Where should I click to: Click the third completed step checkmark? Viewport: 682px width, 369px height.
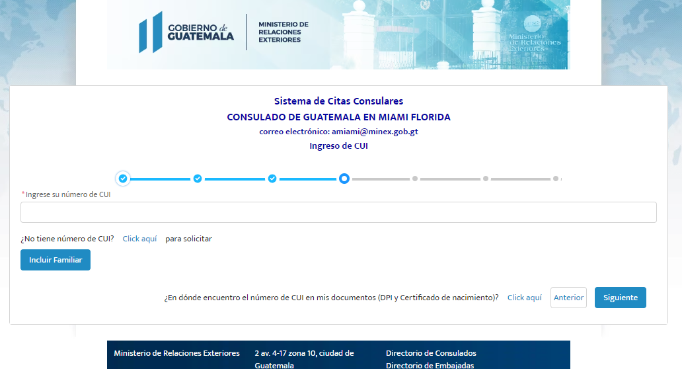pos(272,179)
